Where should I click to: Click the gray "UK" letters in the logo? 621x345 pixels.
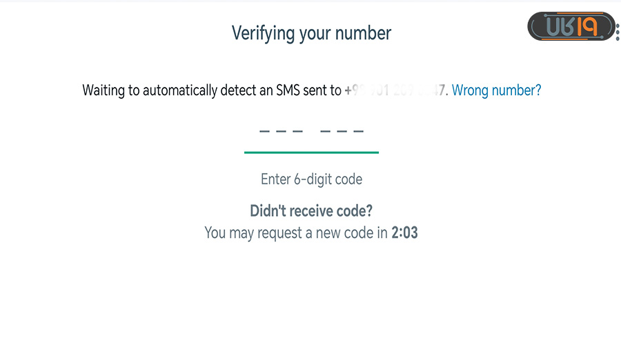[558, 28]
